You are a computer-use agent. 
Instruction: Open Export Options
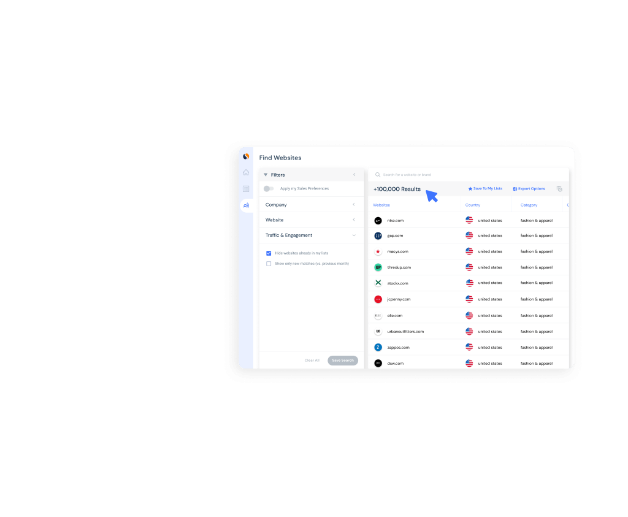point(529,189)
